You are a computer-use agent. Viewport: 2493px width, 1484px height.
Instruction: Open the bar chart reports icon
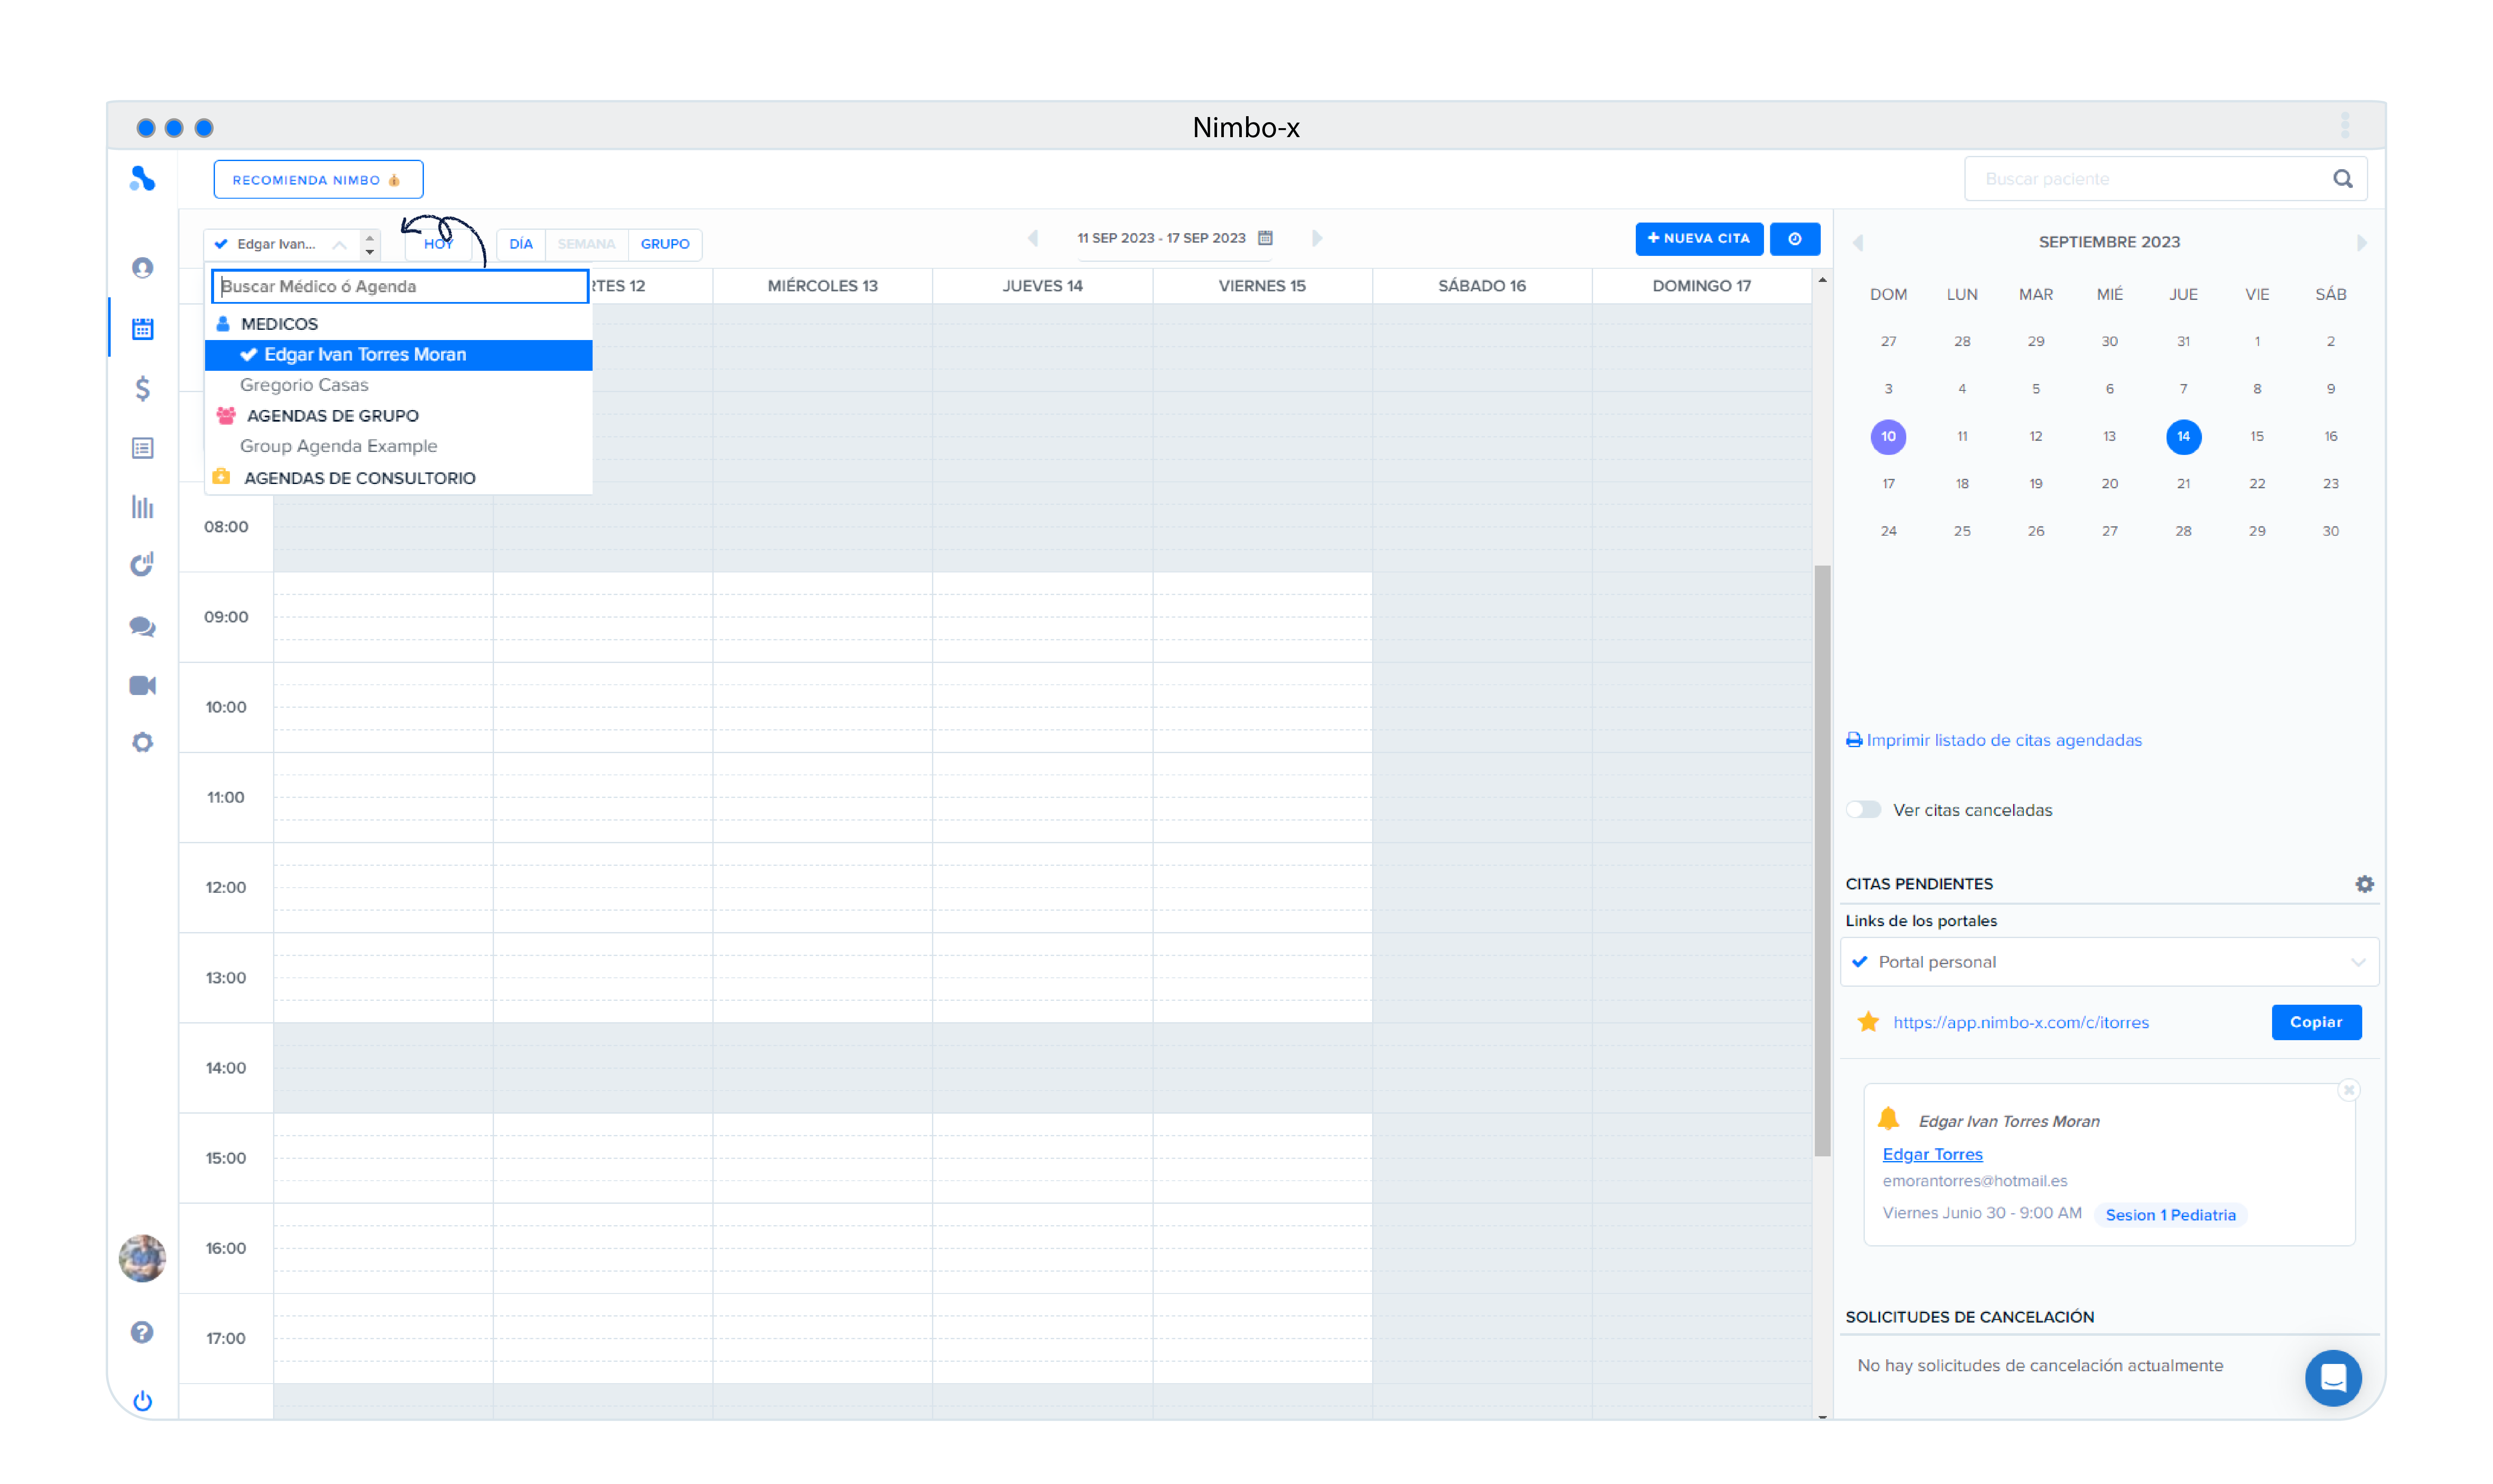(x=142, y=506)
